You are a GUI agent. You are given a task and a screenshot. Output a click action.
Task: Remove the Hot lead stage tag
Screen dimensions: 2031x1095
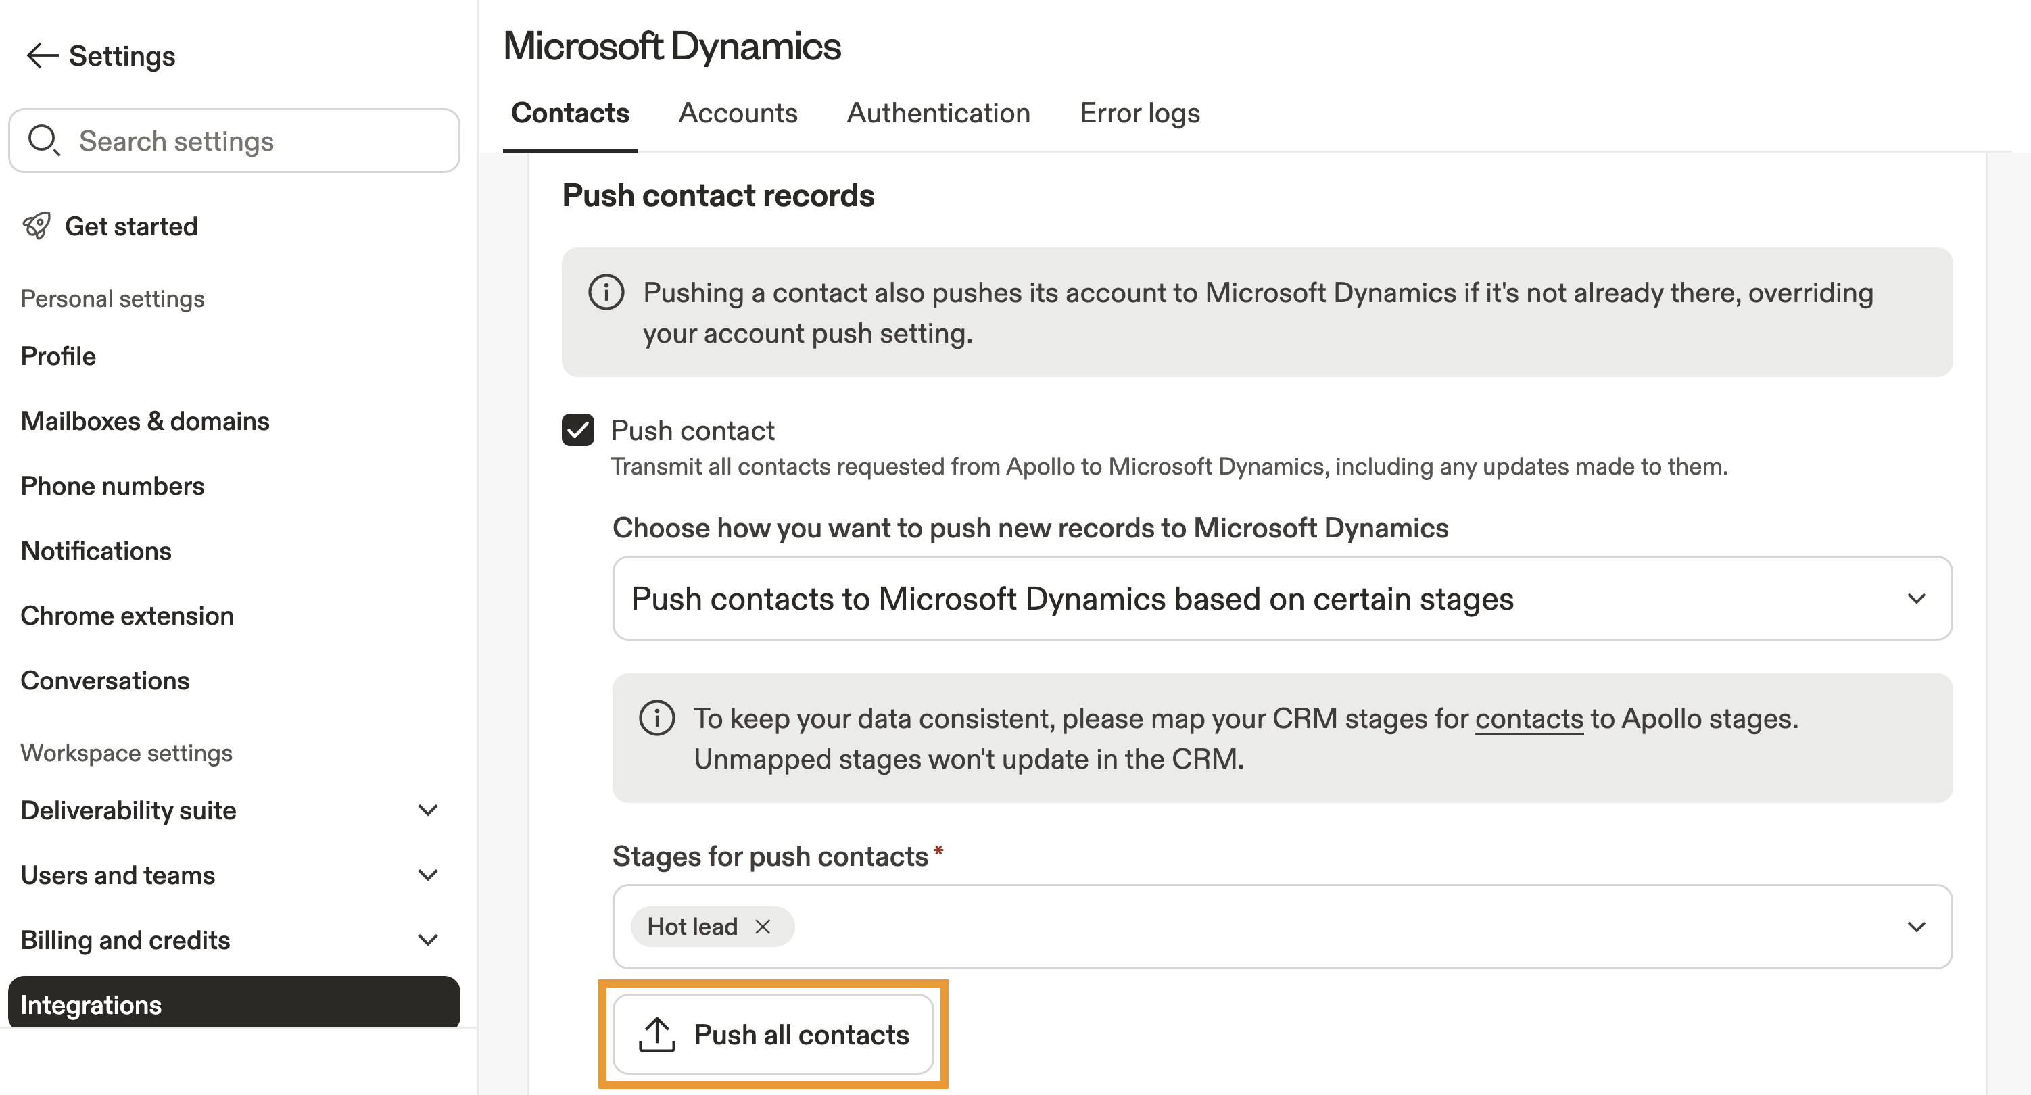761,926
